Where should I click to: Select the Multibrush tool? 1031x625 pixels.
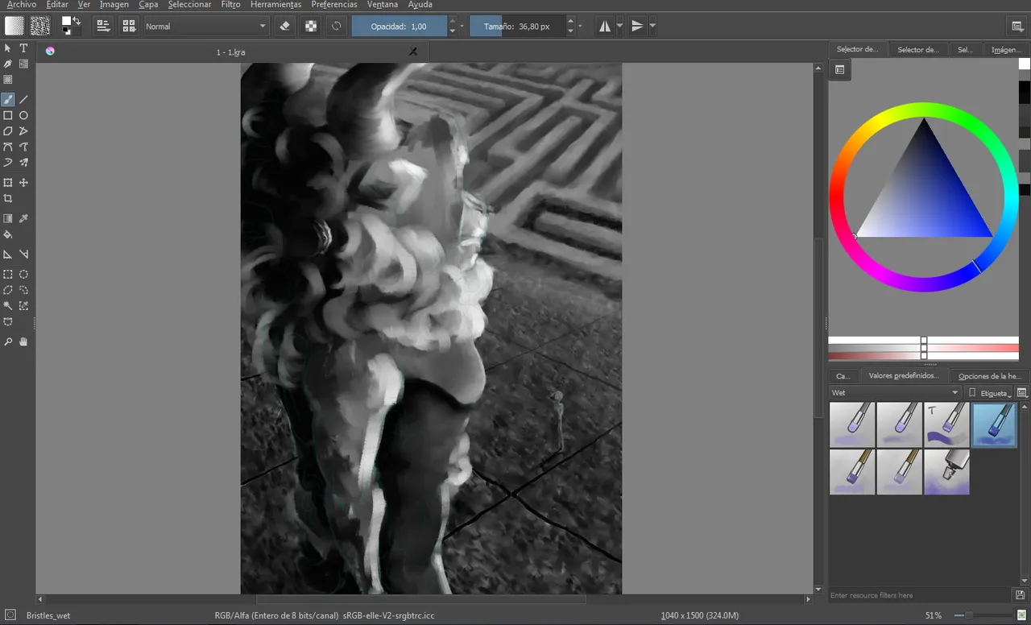click(x=24, y=162)
